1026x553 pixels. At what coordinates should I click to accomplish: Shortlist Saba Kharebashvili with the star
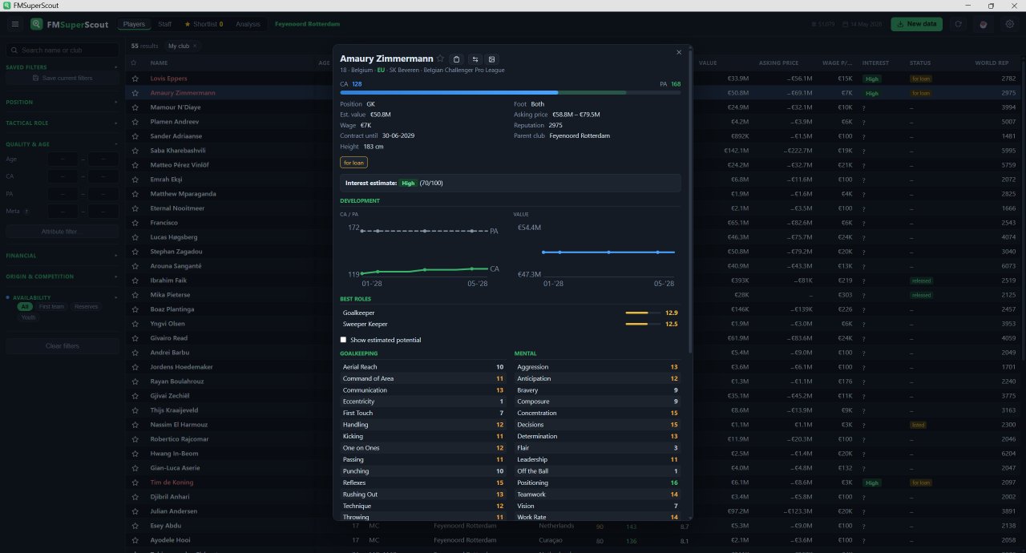click(135, 151)
